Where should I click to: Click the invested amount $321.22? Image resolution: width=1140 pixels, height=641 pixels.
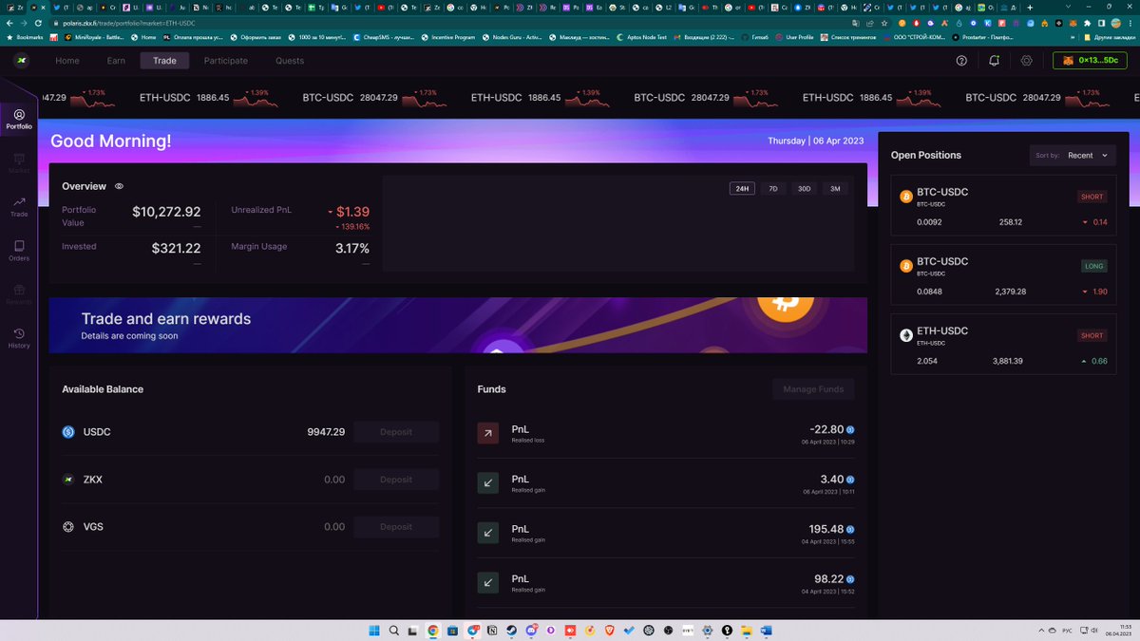[176, 248]
